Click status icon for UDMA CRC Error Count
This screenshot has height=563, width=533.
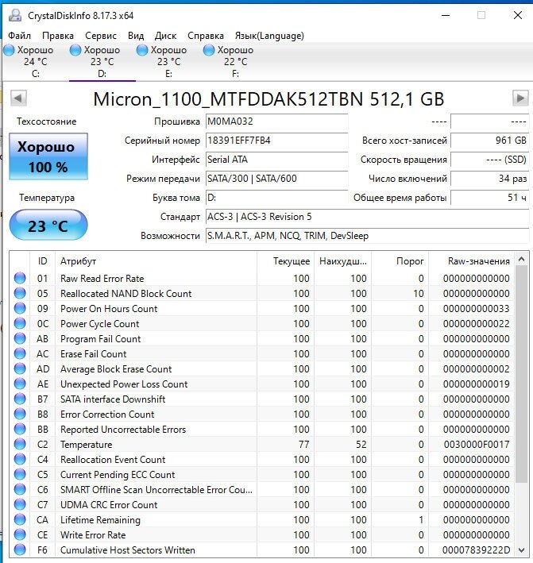tap(20, 504)
